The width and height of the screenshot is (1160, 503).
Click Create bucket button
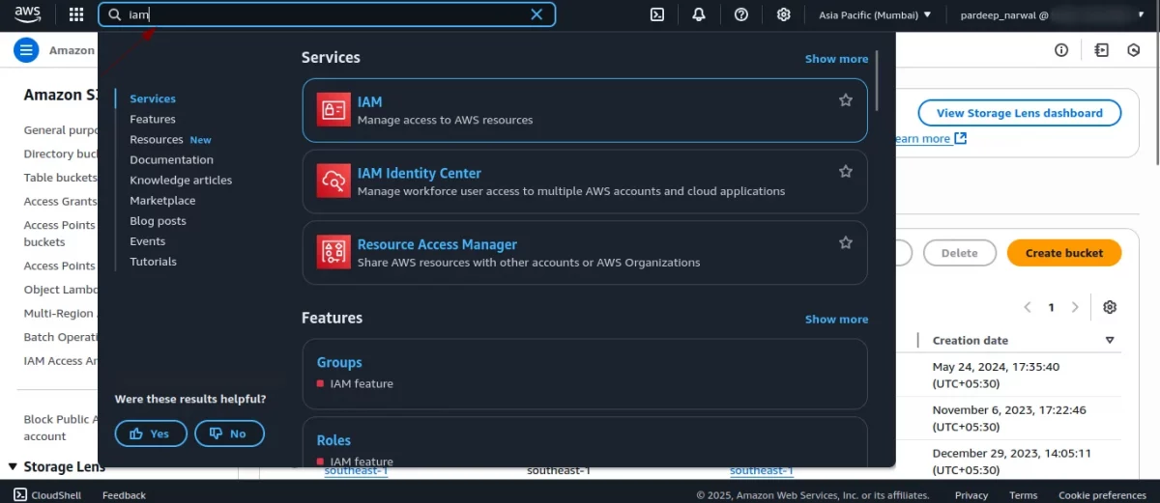(x=1063, y=253)
